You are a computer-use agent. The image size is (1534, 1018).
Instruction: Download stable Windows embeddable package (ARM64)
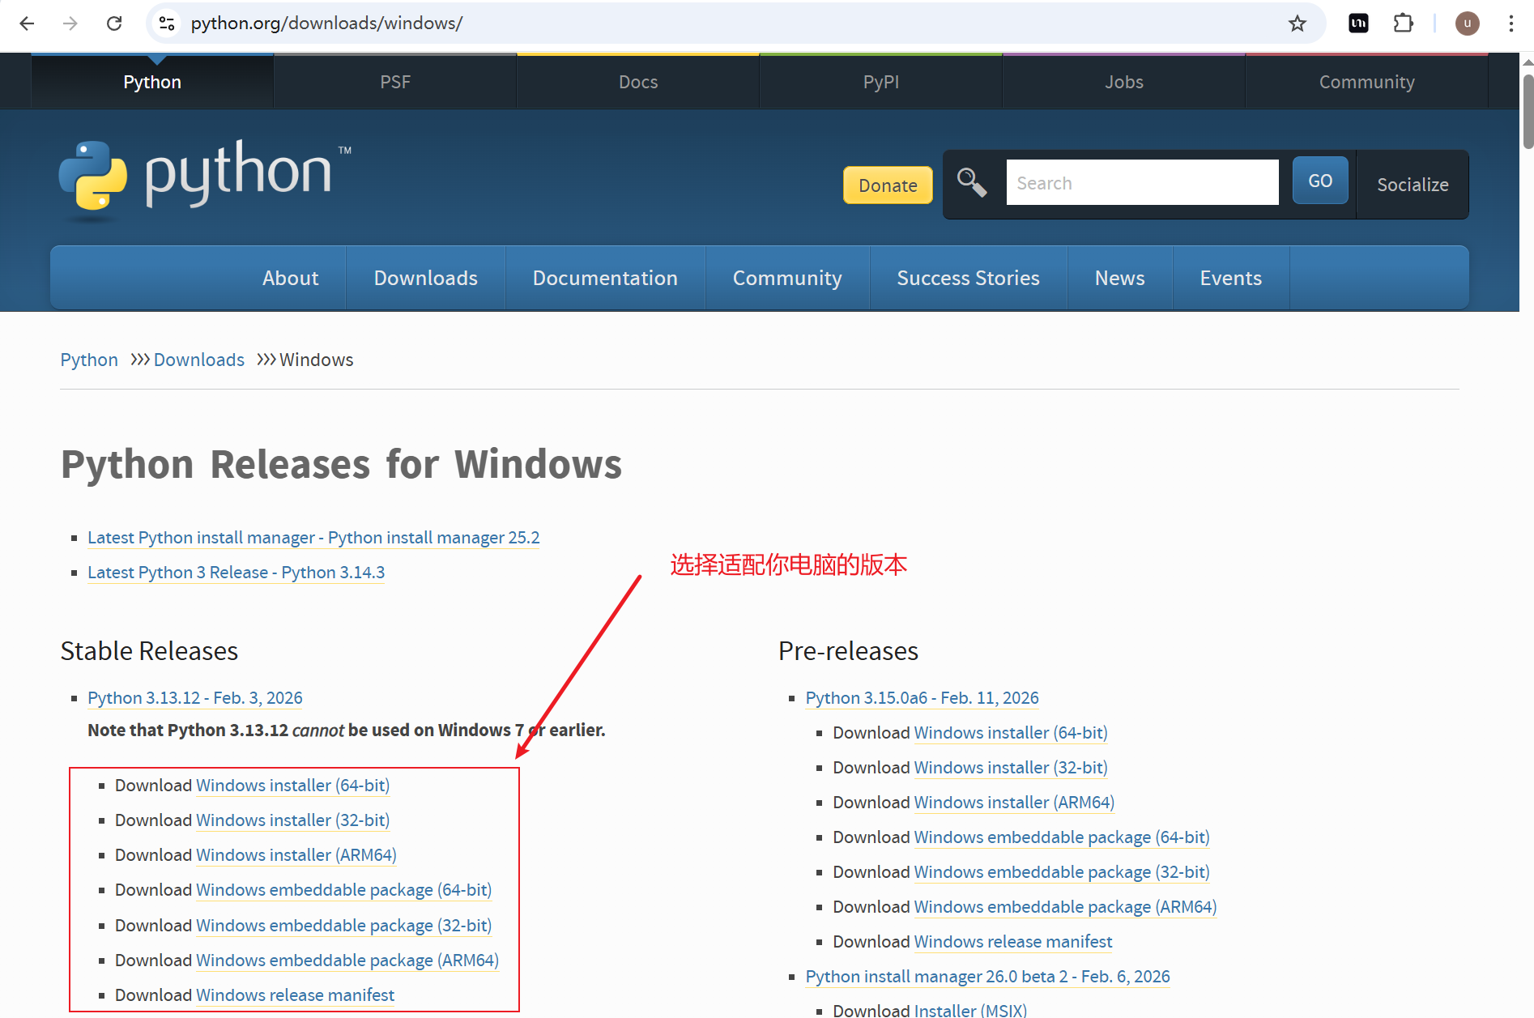tap(347, 960)
